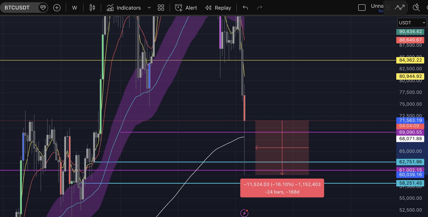This screenshot has width=428, height=217.
Task: Undo the last chart action
Action: click(x=245, y=7)
